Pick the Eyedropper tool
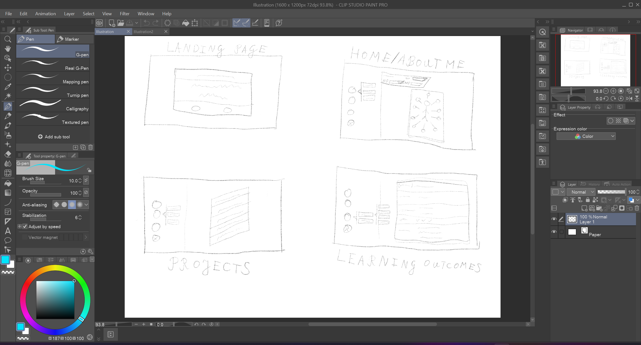Image resolution: width=641 pixels, height=345 pixels. [8, 87]
